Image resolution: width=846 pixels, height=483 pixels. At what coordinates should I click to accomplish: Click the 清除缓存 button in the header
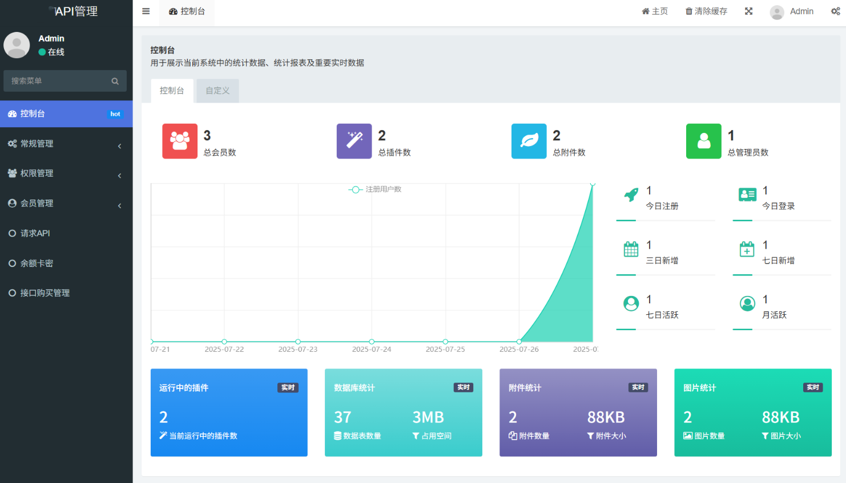pos(706,11)
